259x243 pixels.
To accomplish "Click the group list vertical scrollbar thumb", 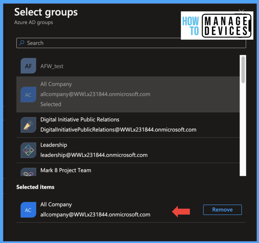I will tap(243, 69).
